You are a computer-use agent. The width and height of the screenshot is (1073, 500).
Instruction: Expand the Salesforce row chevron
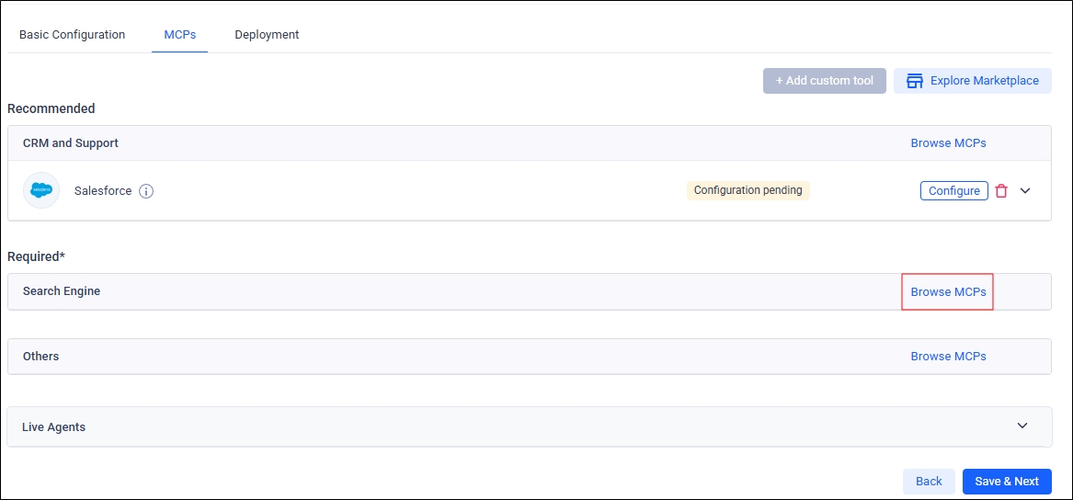pyautogui.click(x=1026, y=191)
